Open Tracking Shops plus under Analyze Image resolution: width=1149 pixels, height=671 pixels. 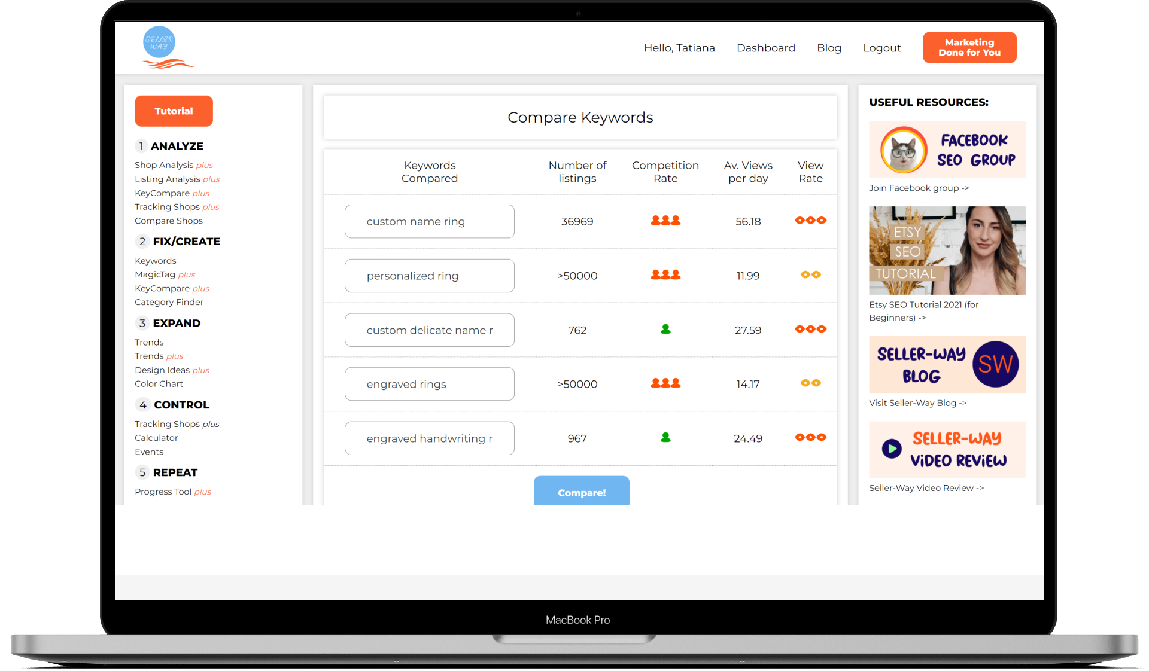pyautogui.click(x=177, y=207)
